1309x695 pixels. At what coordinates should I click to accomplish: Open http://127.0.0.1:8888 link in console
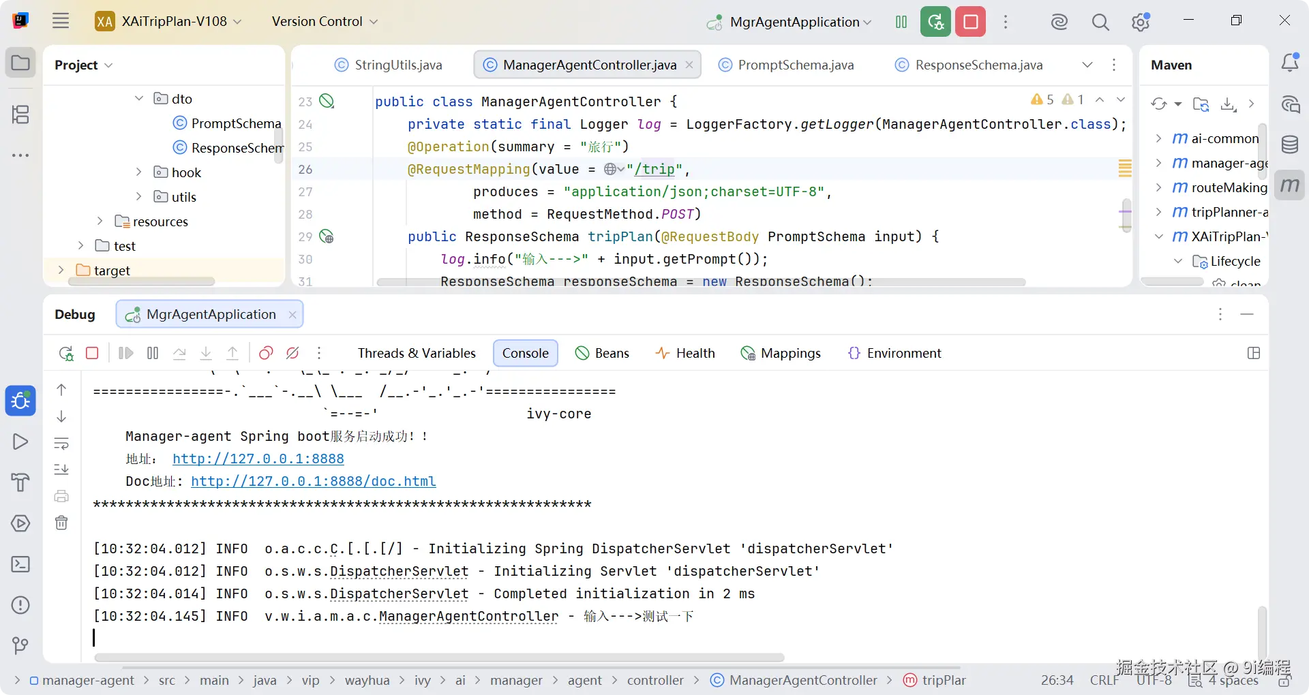coord(258,459)
